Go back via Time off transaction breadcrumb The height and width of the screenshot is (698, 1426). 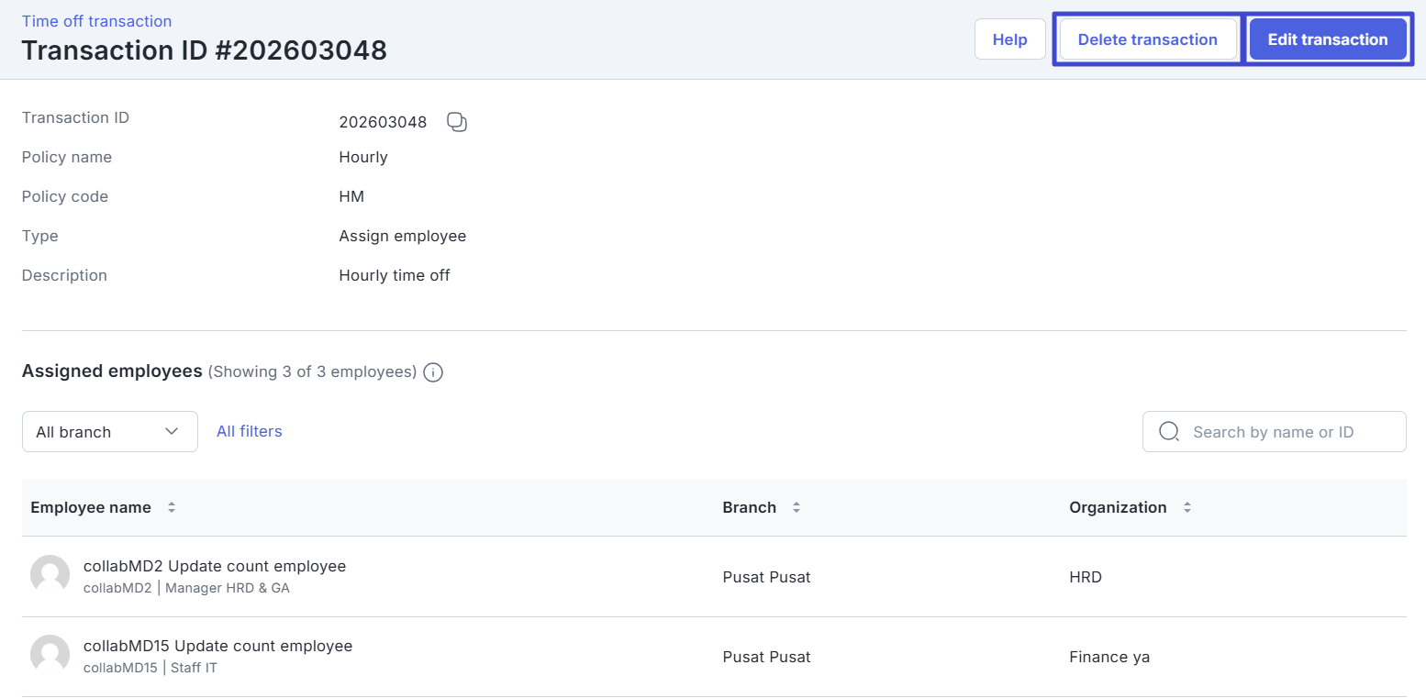pyautogui.click(x=96, y=20)
